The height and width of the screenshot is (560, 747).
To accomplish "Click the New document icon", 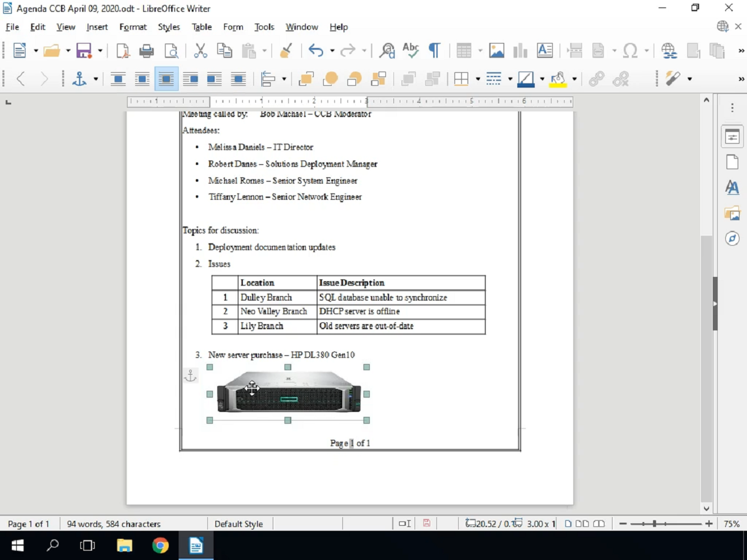I will click(19, 50).
